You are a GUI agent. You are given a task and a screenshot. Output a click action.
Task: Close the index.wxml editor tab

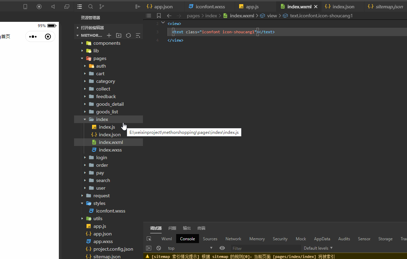(316, 7)
